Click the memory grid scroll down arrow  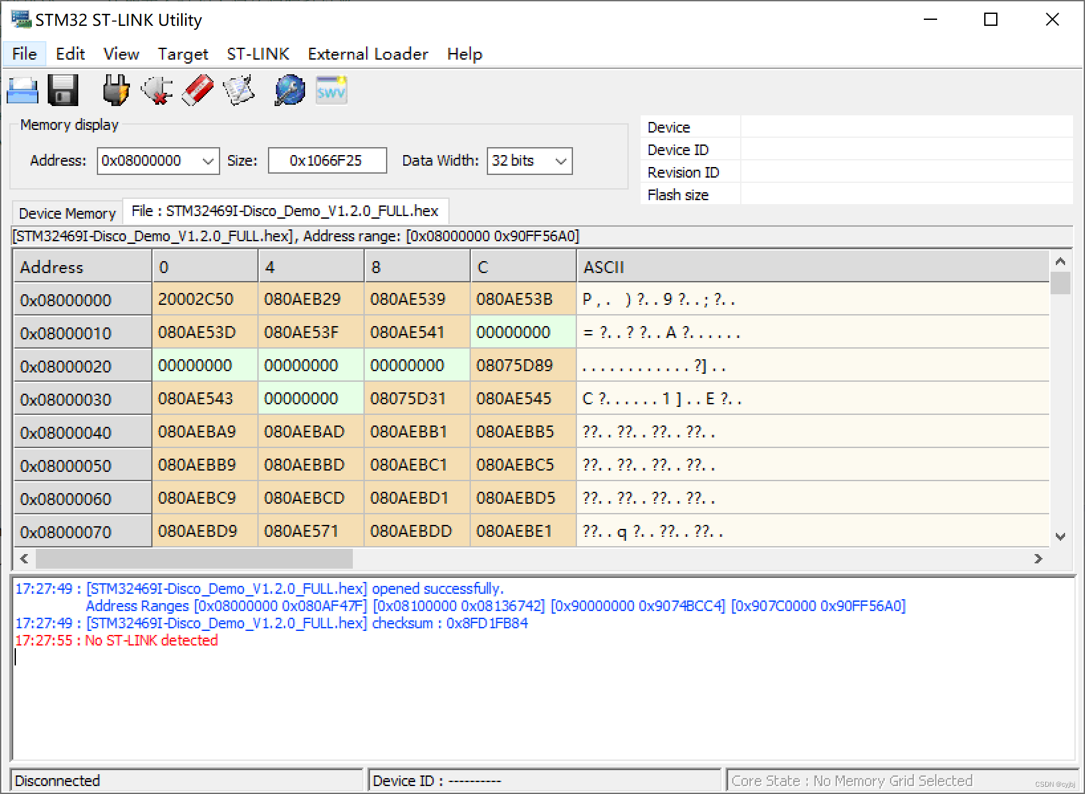(x=1060, y=536)
